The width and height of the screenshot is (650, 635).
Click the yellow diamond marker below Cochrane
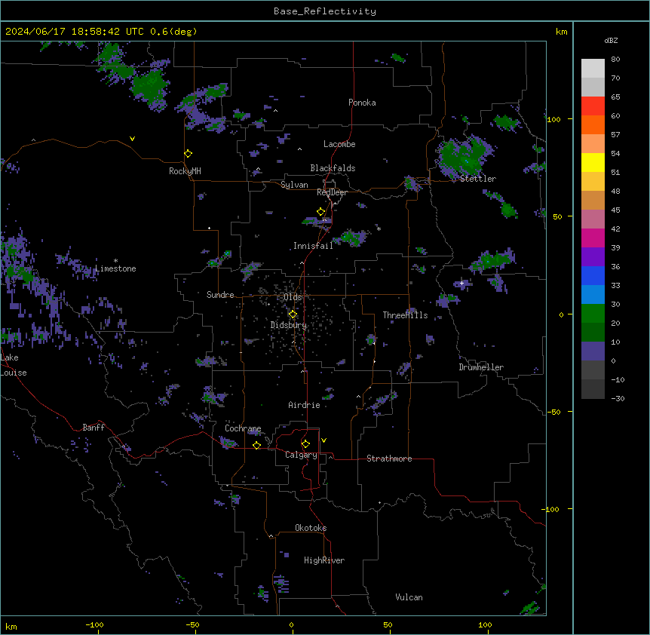tap(256, 445)
